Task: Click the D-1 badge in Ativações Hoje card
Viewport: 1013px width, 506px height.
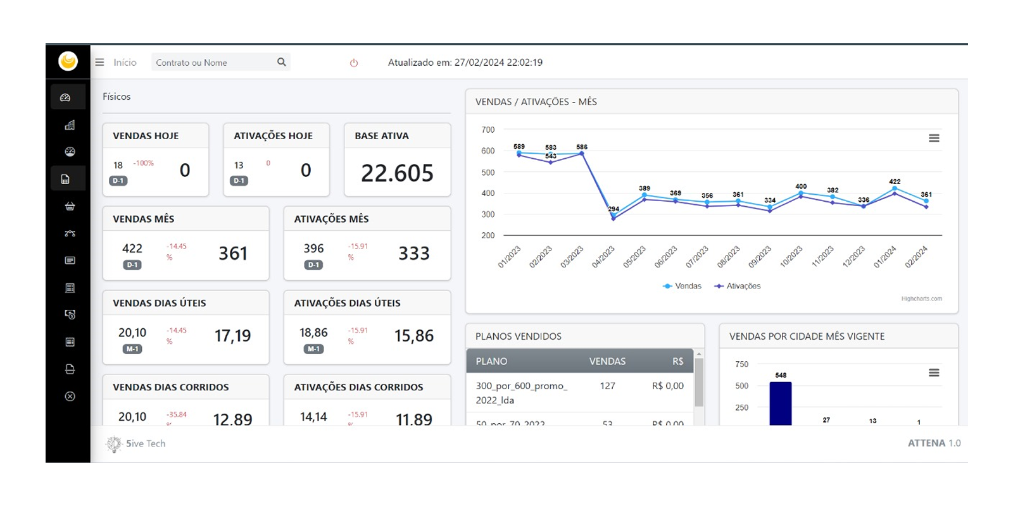Action: tap(239, 181)
